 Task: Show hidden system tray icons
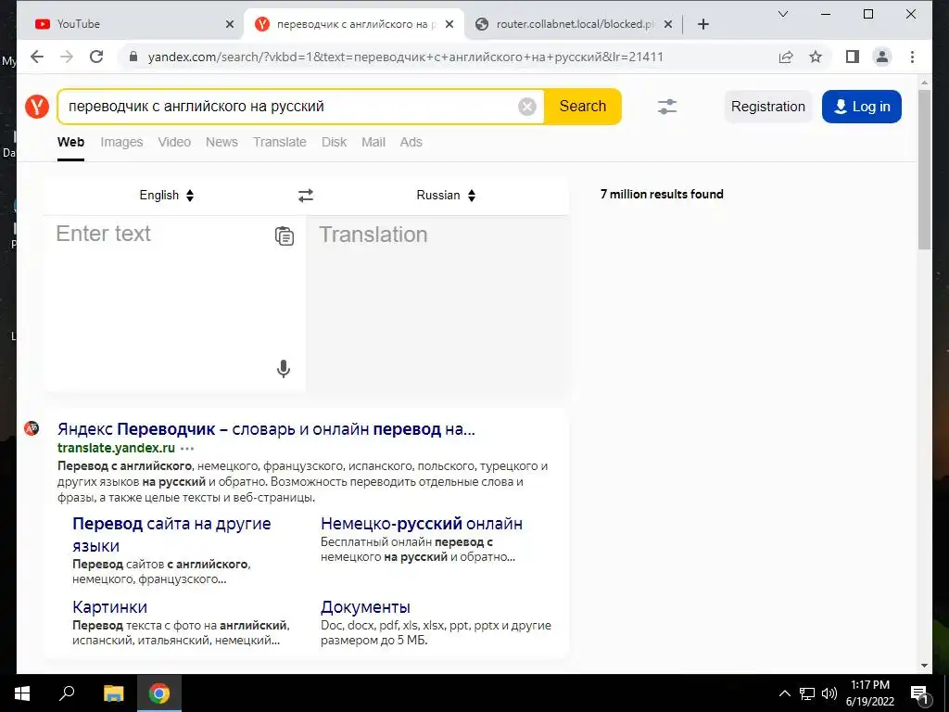click(784, 693)
